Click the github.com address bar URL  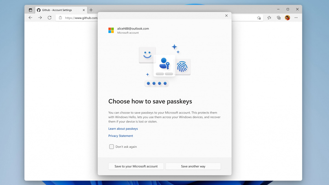pyautogui.click(x=81, y=18)
